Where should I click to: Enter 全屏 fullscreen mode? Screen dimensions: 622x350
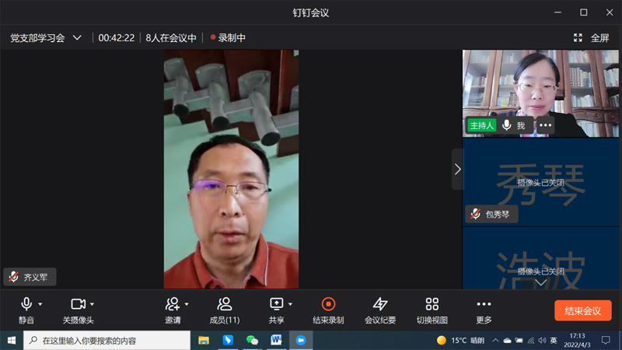tap(591, 37)
